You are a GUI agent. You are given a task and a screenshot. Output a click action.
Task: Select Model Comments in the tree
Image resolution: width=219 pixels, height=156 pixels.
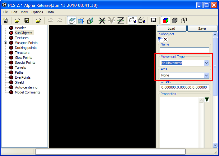point(28,92)
